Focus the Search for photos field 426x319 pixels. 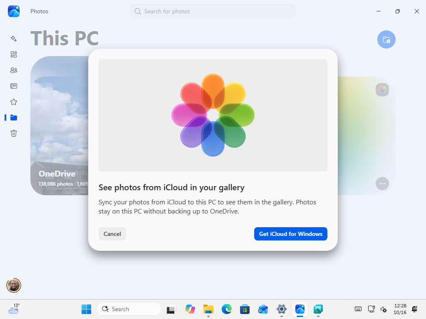coord(213,11)
